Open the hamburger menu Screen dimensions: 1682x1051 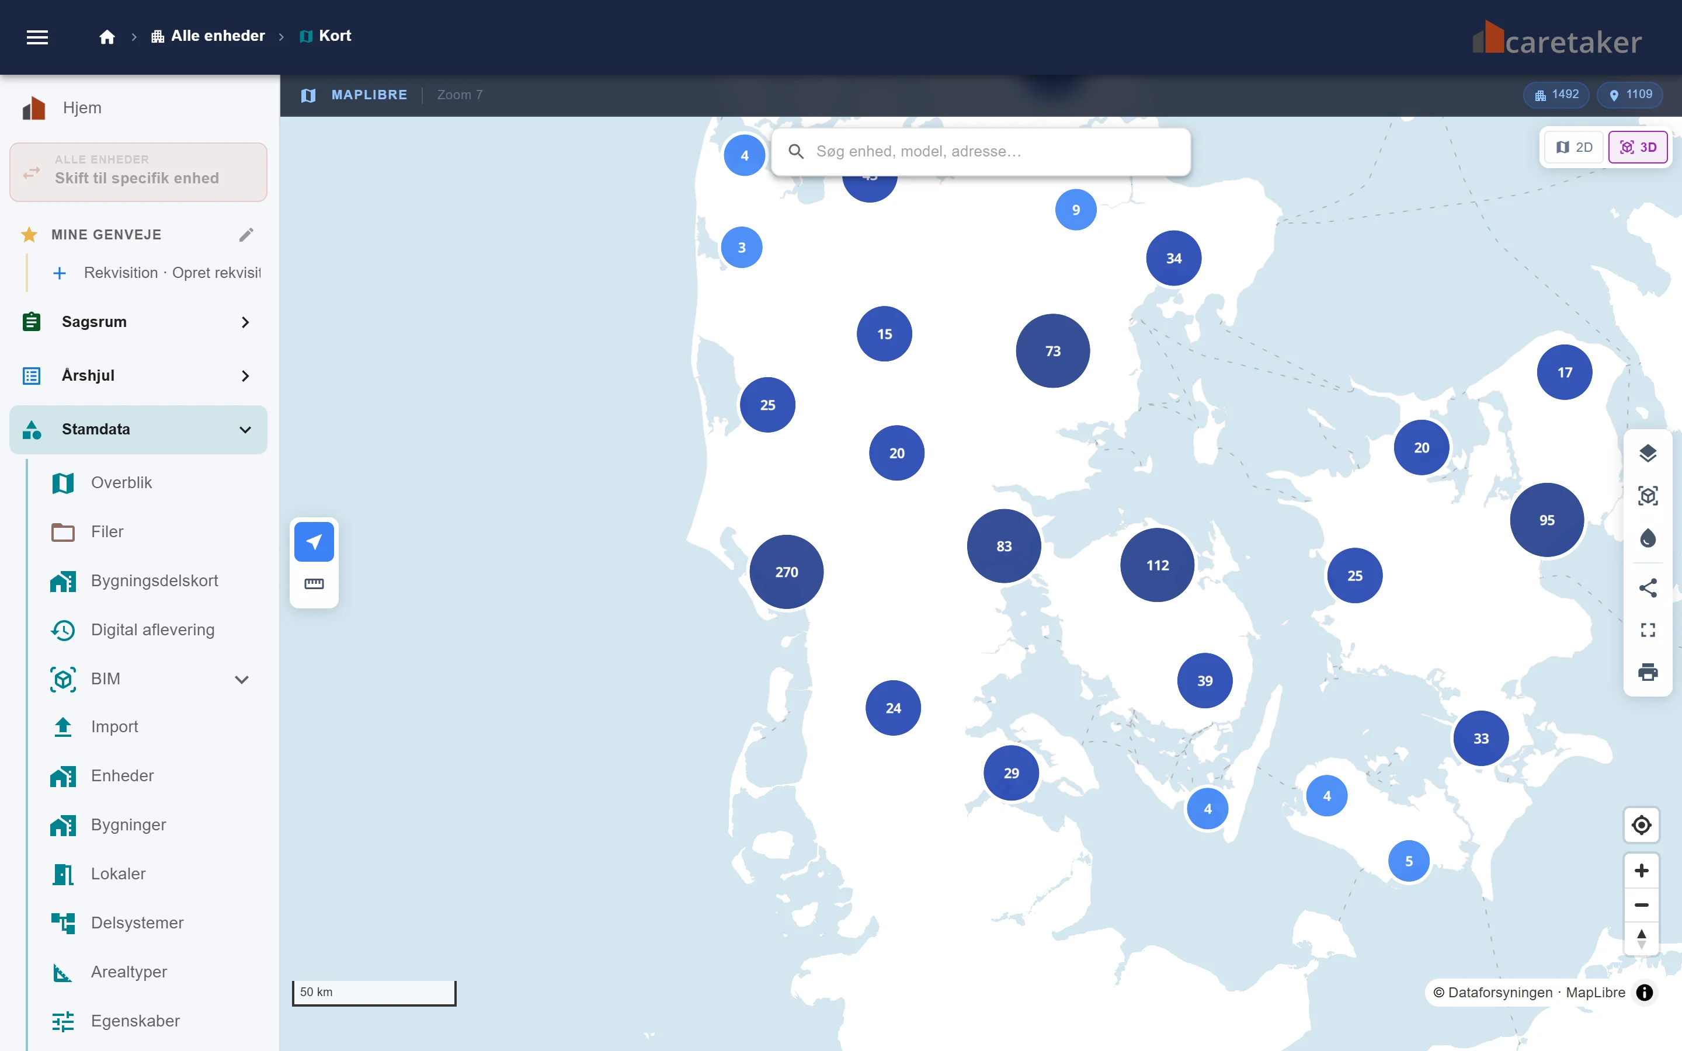(x=37, y=37)
